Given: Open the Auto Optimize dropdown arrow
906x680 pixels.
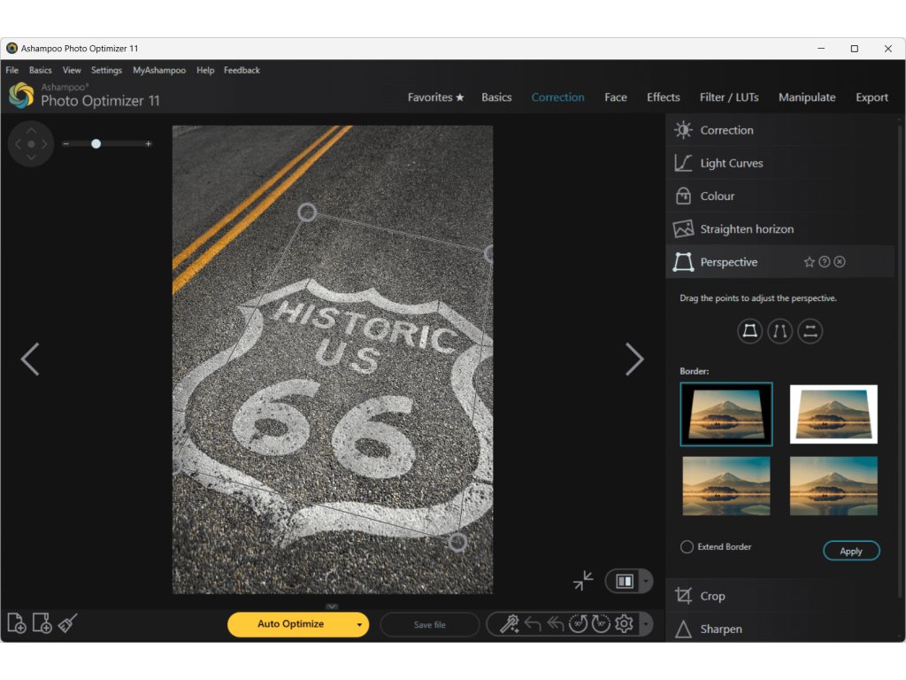Looking at the screenshot, I should (x=359, y=624).
